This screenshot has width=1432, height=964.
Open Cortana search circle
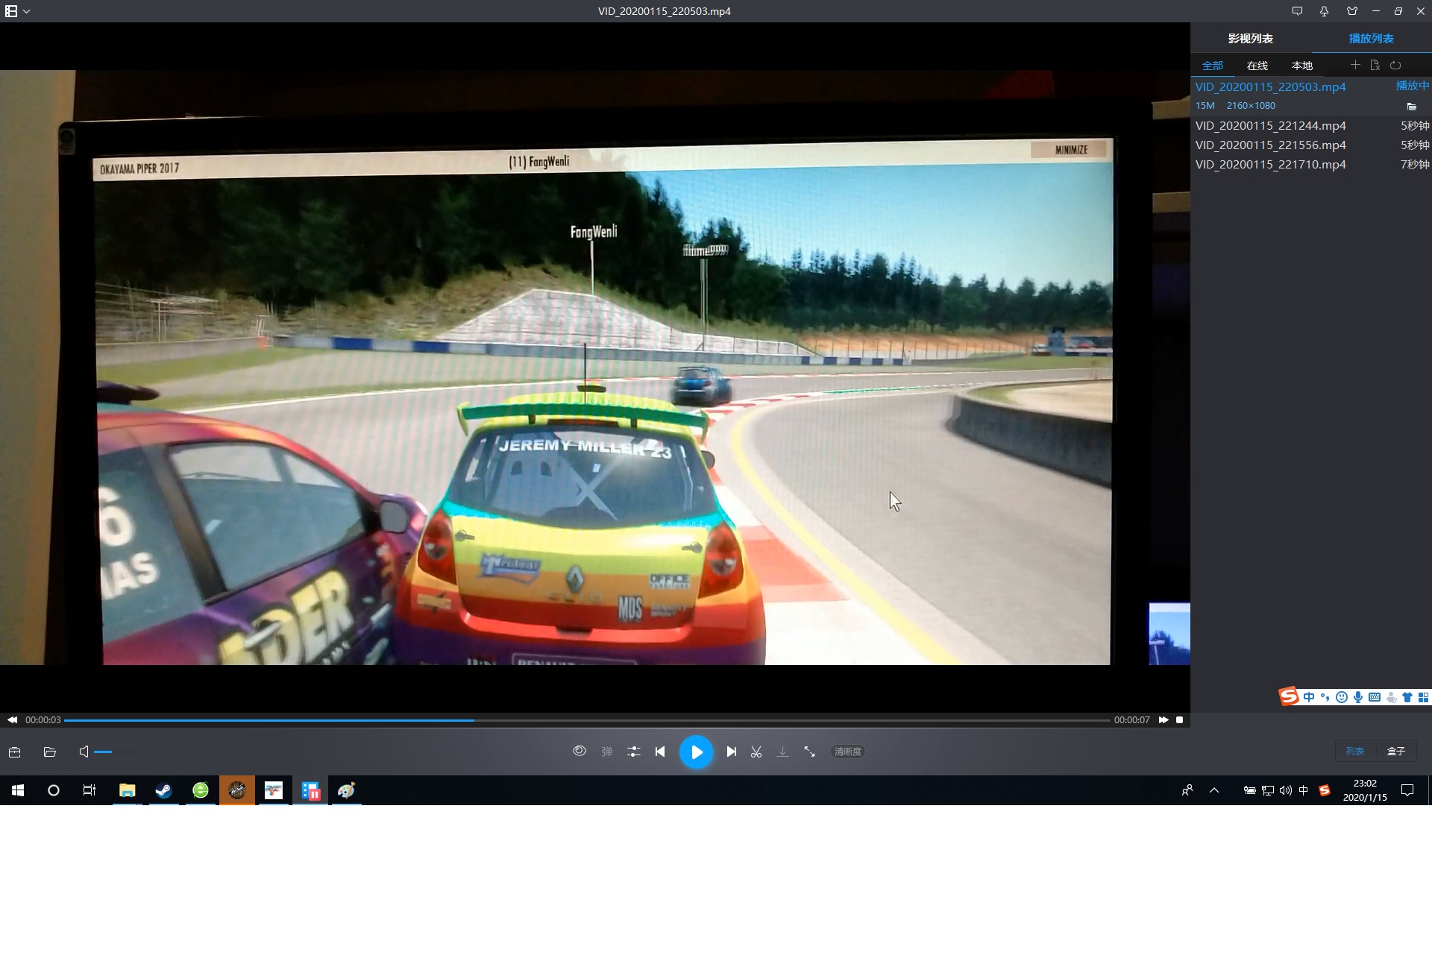[54, 790]
